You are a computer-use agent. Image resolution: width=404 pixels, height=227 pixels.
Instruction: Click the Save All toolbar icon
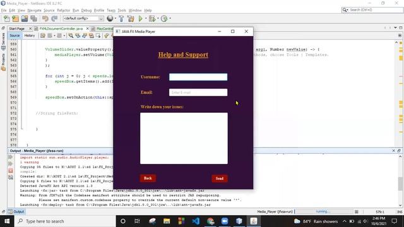tap(33, 18)
